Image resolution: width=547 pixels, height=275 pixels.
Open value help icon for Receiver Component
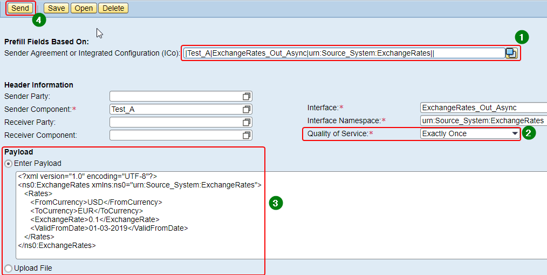click(247, 135)
